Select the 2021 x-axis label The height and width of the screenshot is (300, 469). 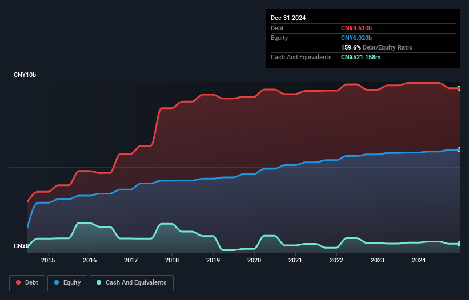tap(295, 260)
